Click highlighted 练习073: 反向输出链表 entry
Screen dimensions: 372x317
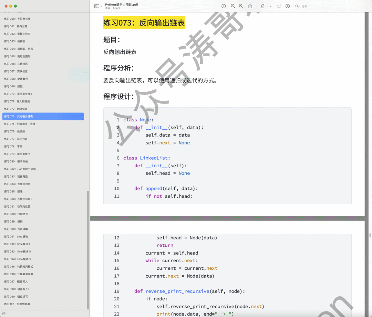[43, 117]
